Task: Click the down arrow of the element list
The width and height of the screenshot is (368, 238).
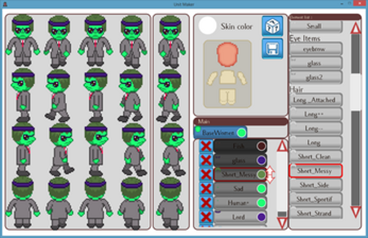Action: pos(355,211)
